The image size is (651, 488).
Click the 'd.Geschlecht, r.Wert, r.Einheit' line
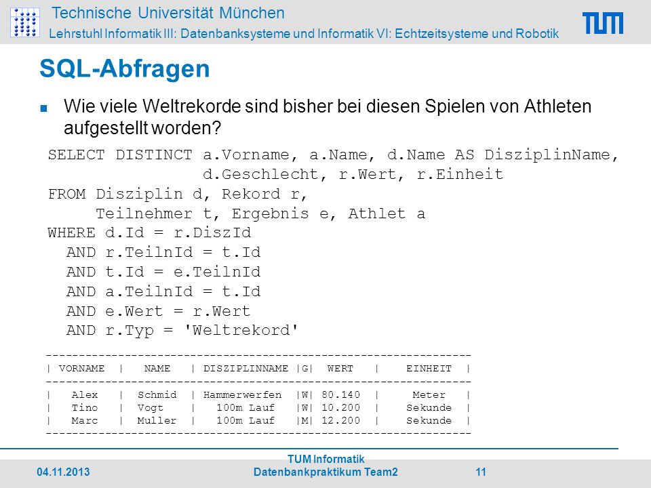(x=353, y=174)
